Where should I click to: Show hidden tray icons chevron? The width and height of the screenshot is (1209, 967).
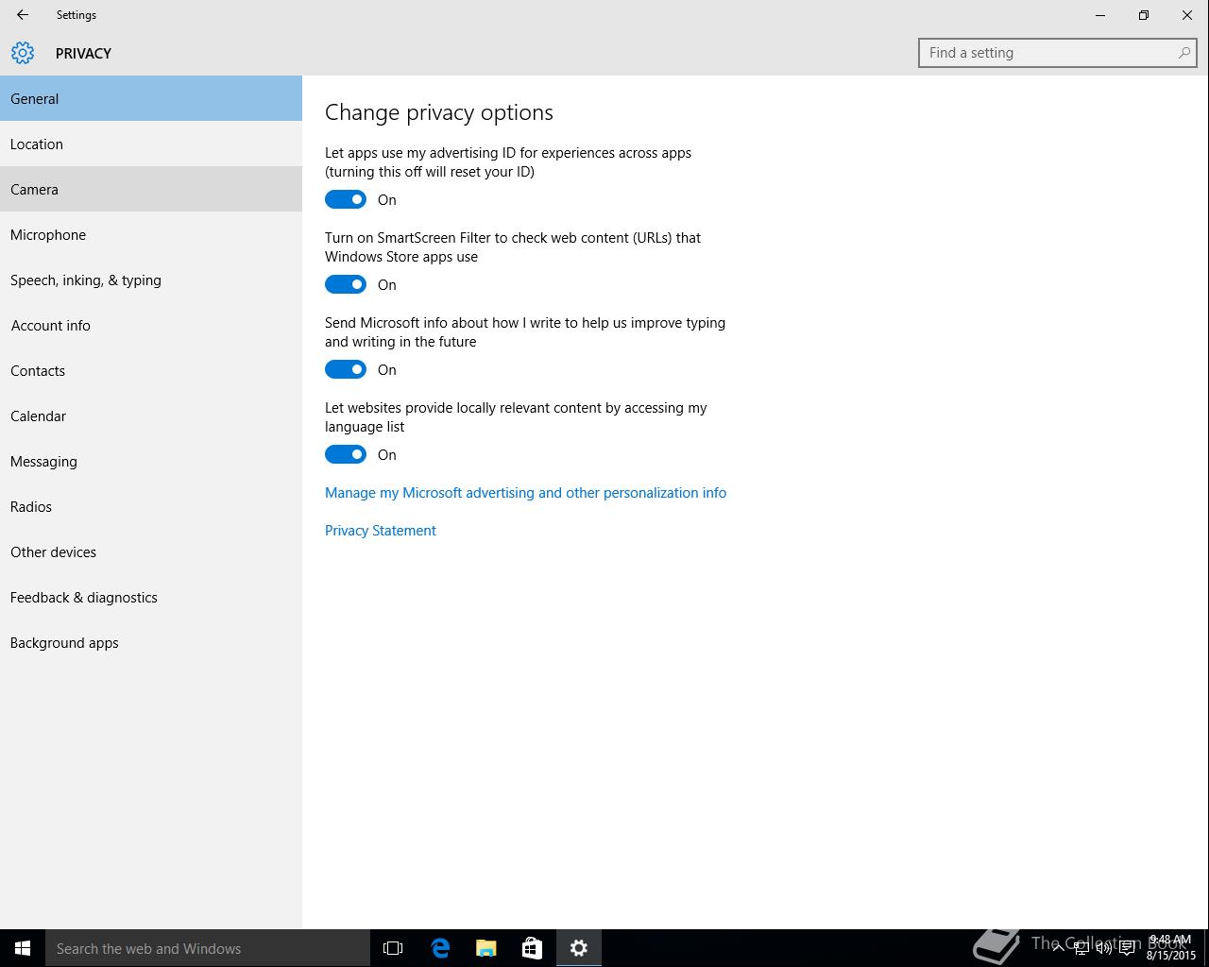(1059, 948)
